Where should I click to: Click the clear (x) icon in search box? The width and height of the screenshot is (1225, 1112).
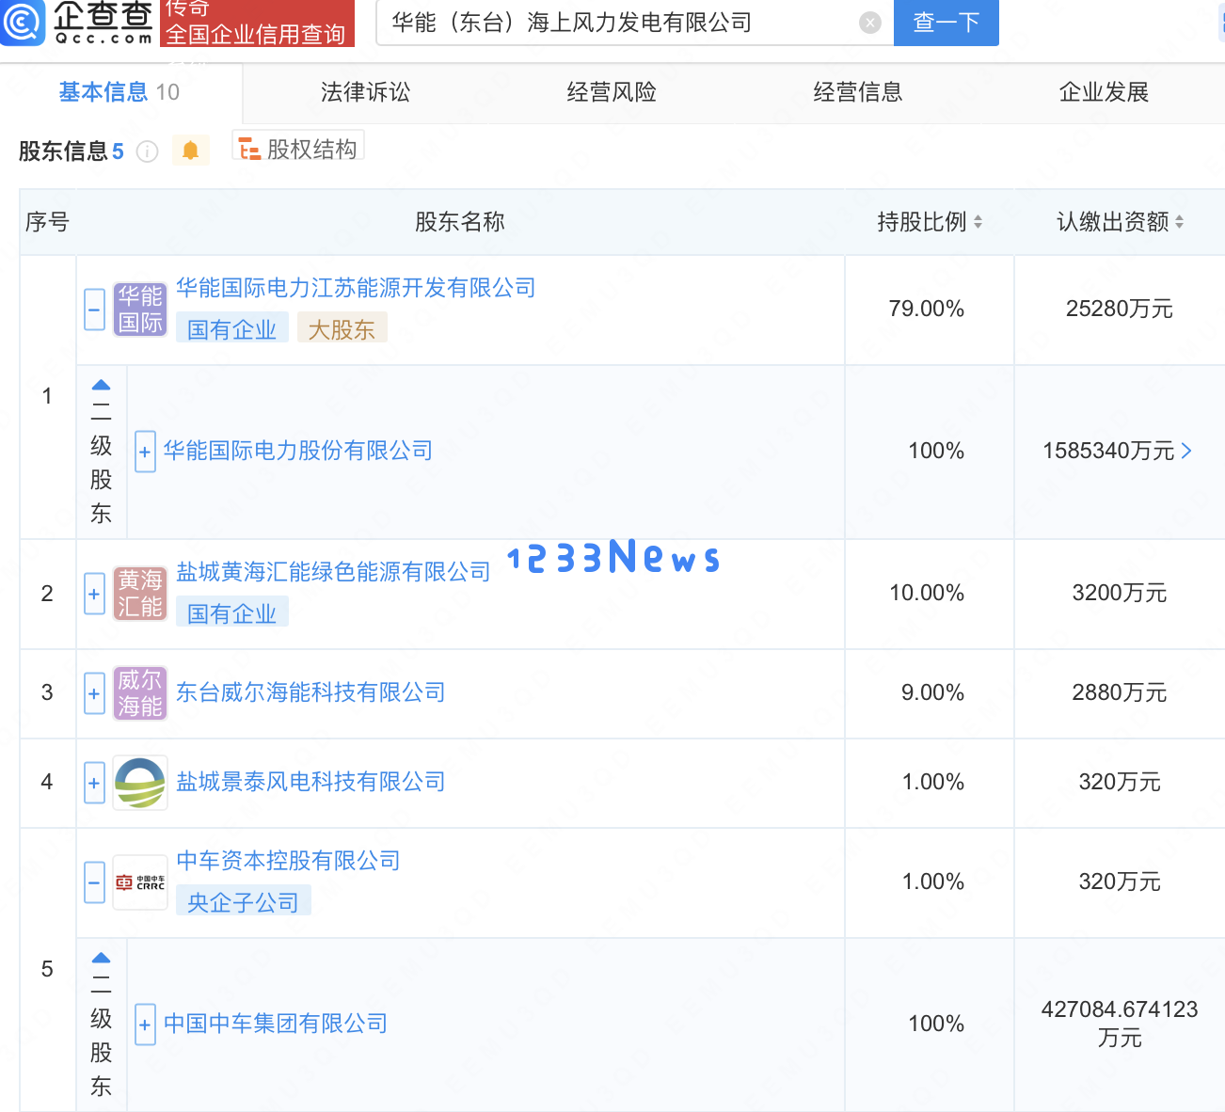click(868, 23)
